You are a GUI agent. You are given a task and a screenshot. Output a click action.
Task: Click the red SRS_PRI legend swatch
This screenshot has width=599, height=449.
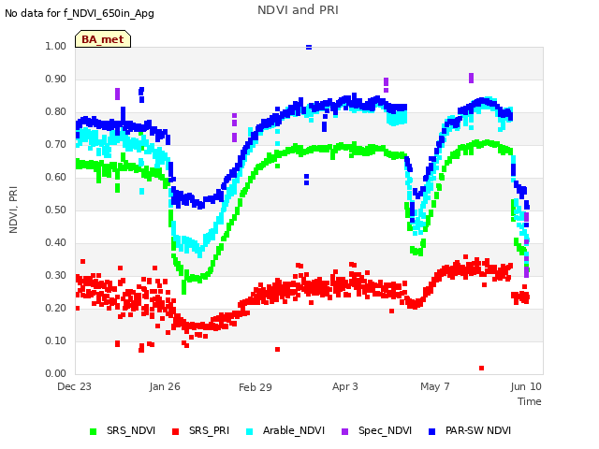coord(175,431)
